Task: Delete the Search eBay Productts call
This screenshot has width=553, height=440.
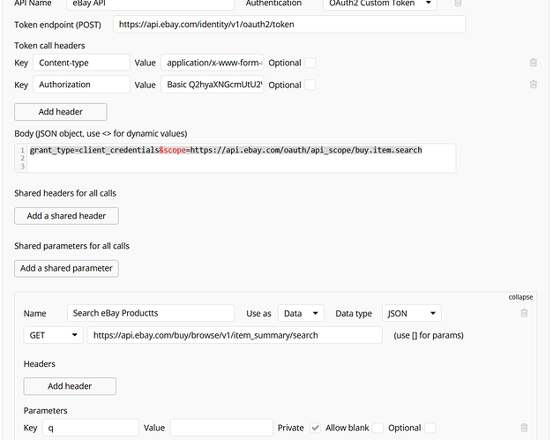Action: click(524, 313)
